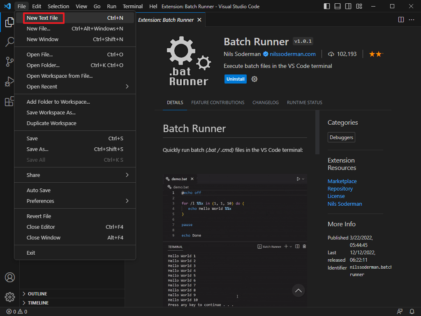Choose Revert File menu entry
421x316 pixels.
coord(75,216)
